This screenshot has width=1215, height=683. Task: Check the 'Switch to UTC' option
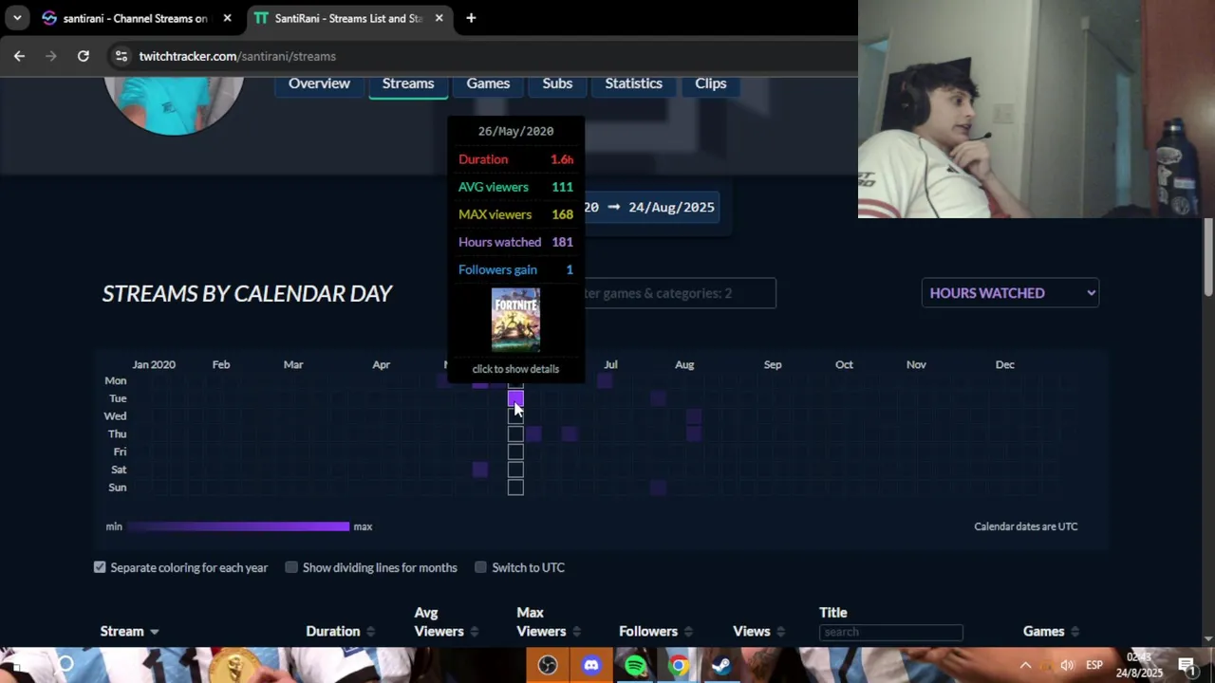coord(480,567)
